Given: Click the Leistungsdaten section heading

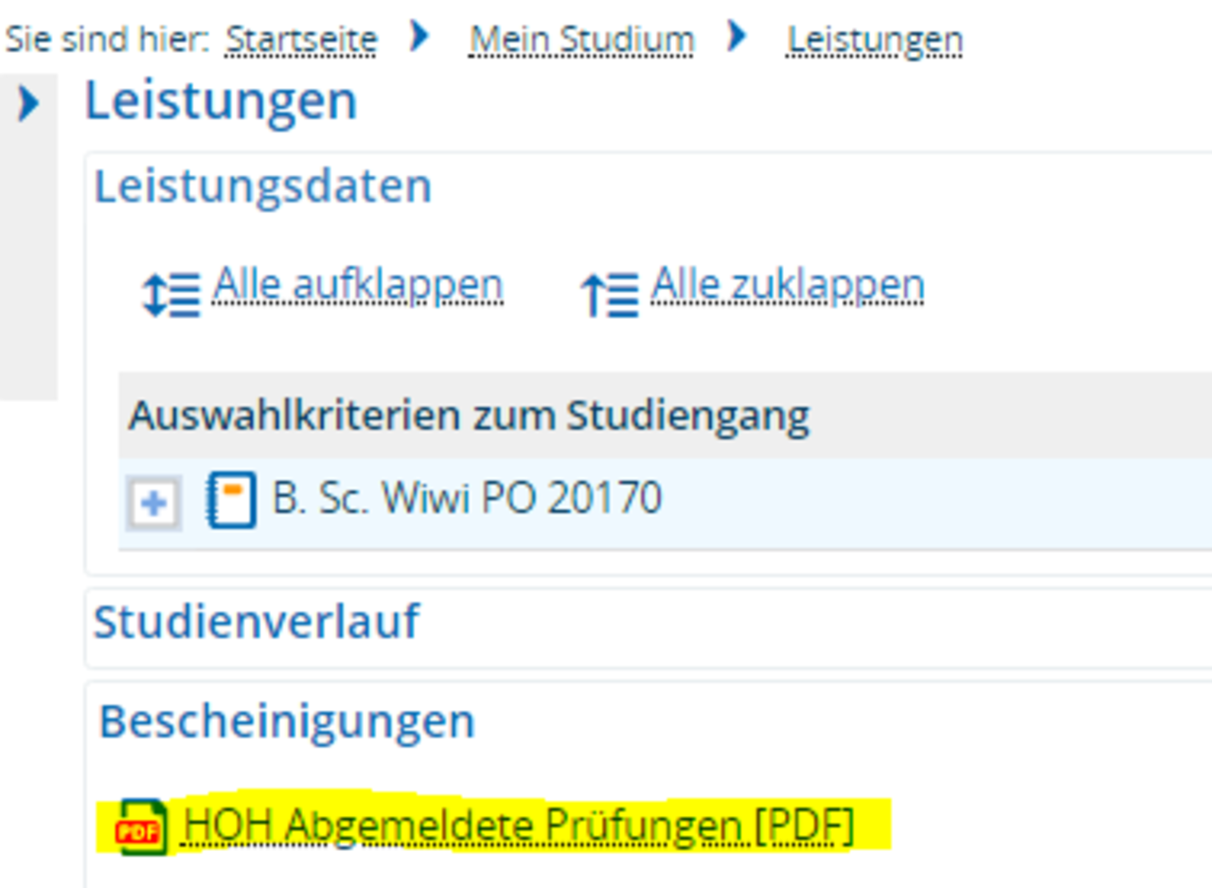Looking at the screenshot, I should (x=262, y=186).
